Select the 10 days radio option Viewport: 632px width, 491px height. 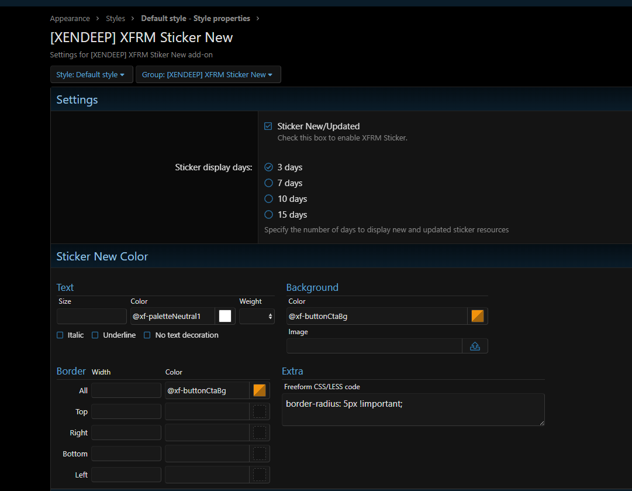pos(268,198)
